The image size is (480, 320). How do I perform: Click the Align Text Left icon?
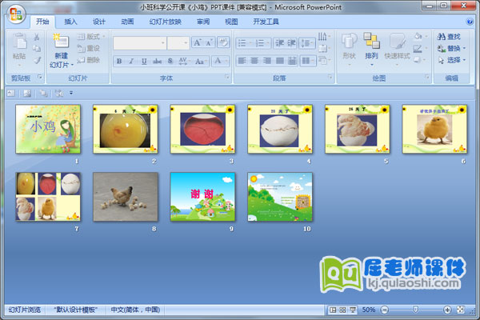(242, 61)
